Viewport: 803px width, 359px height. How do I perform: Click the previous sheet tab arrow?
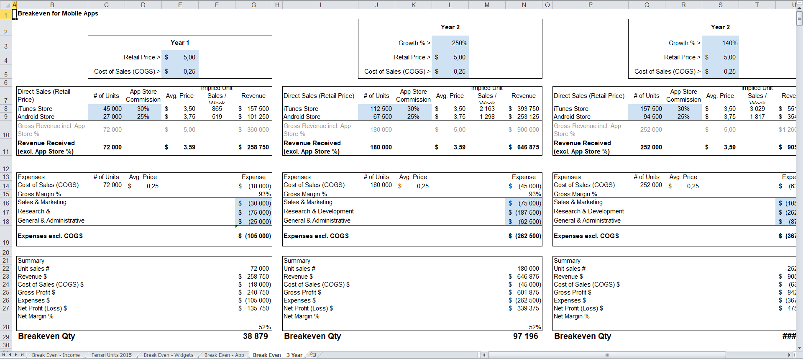[10, 355]
